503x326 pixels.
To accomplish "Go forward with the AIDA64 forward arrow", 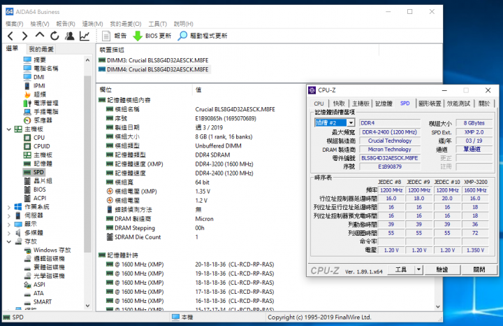I will 24,36.
